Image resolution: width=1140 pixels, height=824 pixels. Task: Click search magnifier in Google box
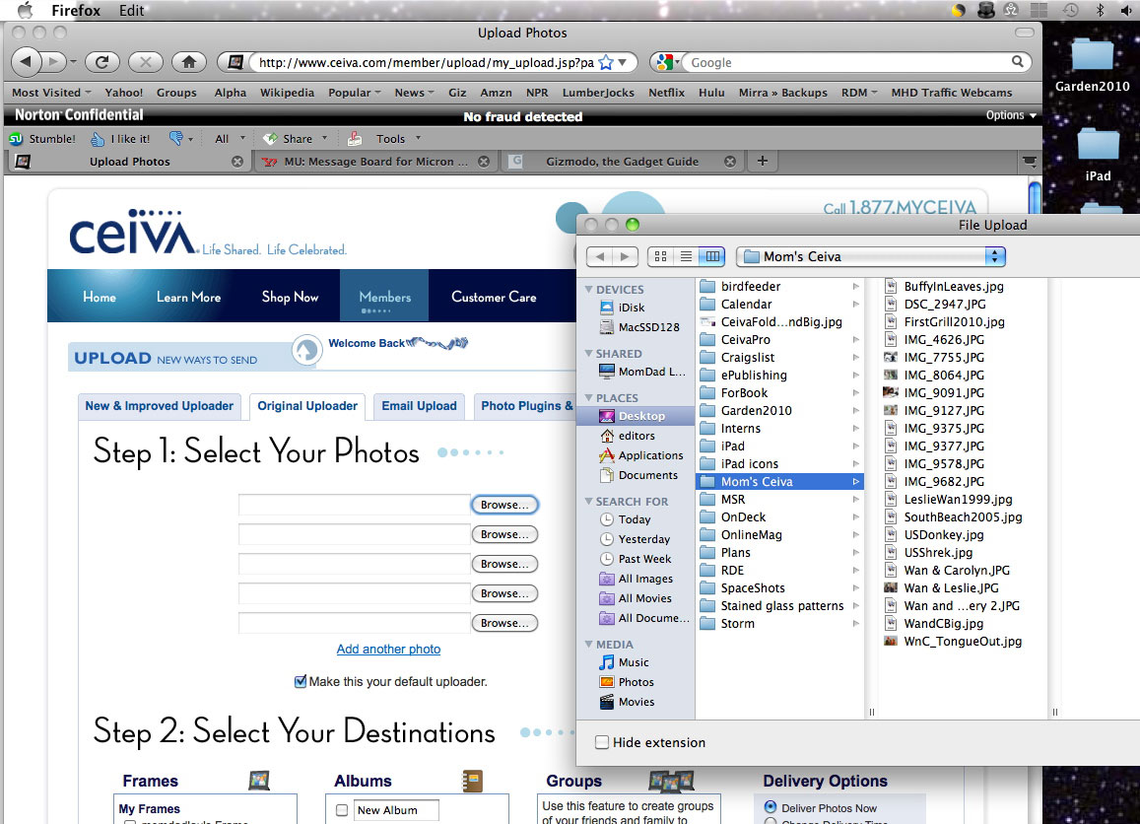point(1018,62)
